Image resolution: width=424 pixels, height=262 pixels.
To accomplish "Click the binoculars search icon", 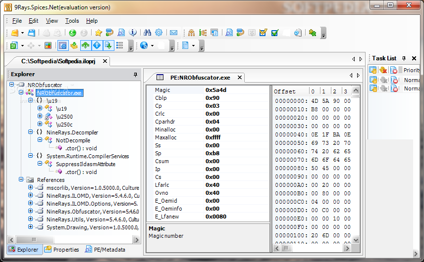I will coord(147,33).
